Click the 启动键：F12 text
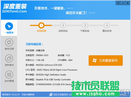Image resolution: width=131 pixels, height=98 pixels. pyautogui.click(x=64, y=55)
